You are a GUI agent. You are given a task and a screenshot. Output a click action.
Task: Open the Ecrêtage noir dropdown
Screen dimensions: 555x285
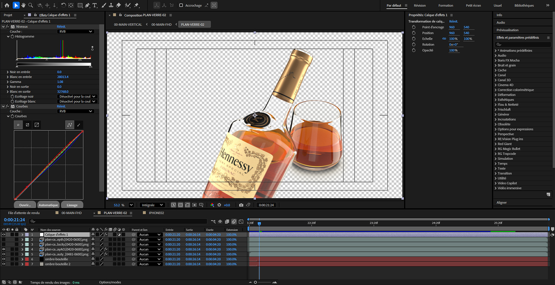77,96
